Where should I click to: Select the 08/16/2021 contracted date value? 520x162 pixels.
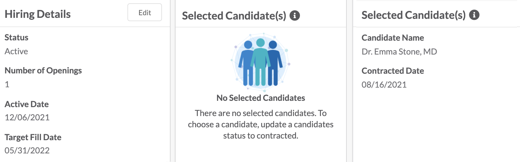(x=384, y=85)
